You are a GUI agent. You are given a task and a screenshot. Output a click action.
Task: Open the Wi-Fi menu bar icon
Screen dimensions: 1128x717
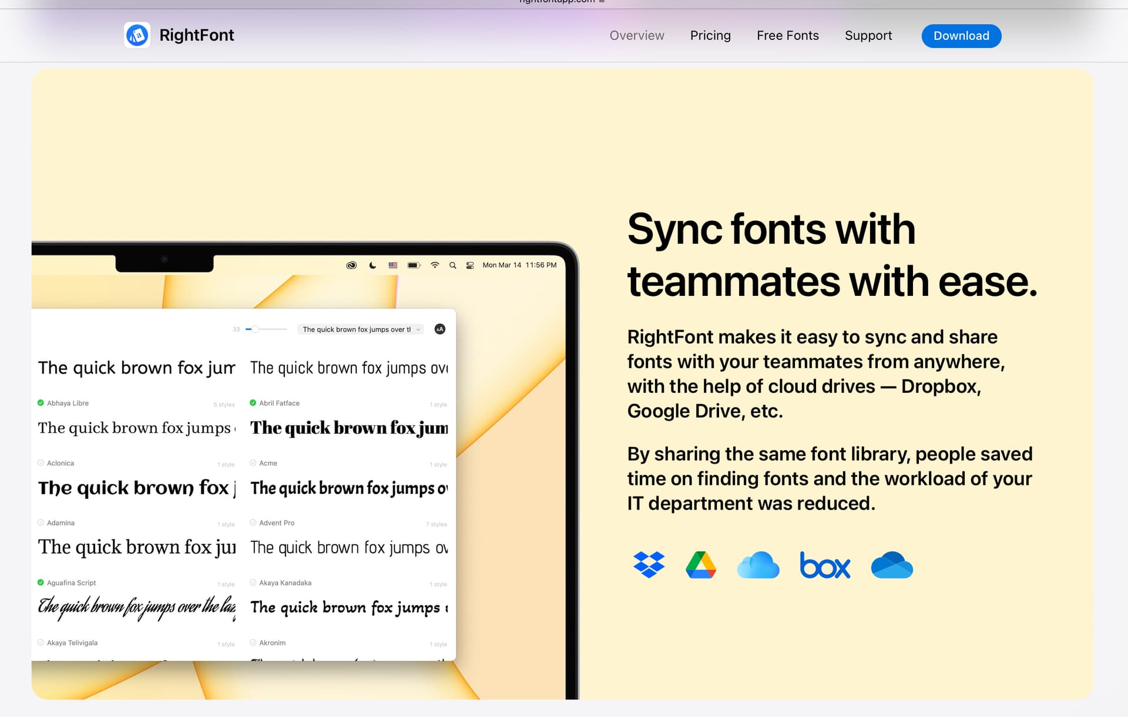tap(435, 265)
